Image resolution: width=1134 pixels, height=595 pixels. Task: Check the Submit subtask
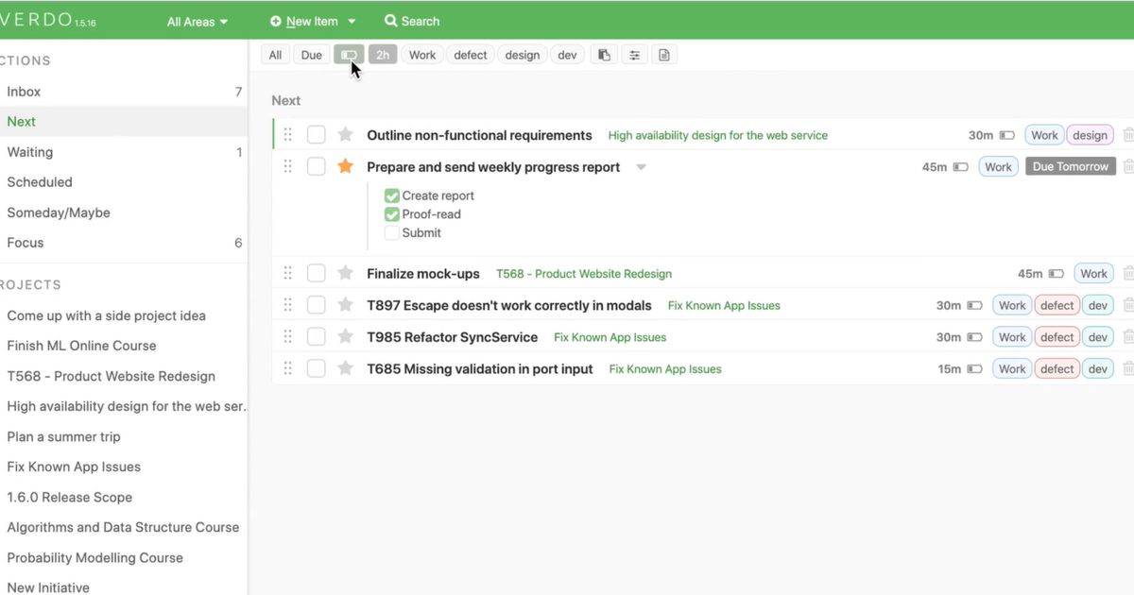pyautogui.click(x=392, y=232)
